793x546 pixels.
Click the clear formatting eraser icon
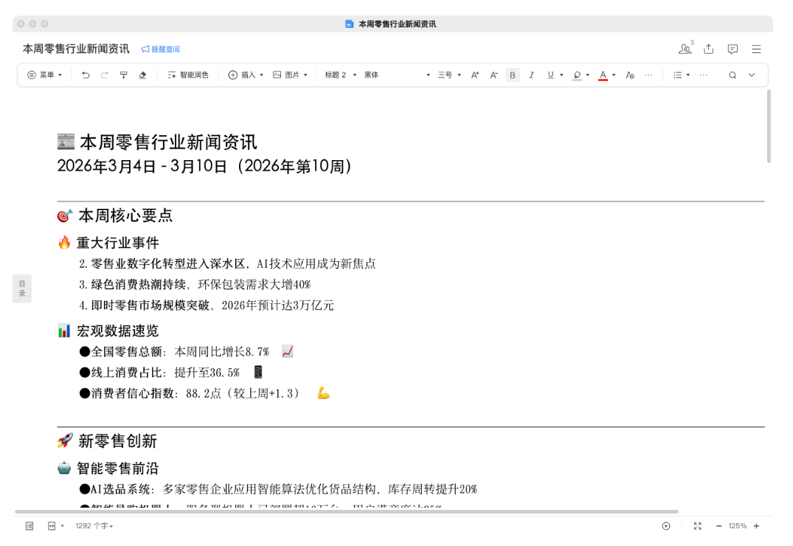pyautogui.click(x=142, y=75)
